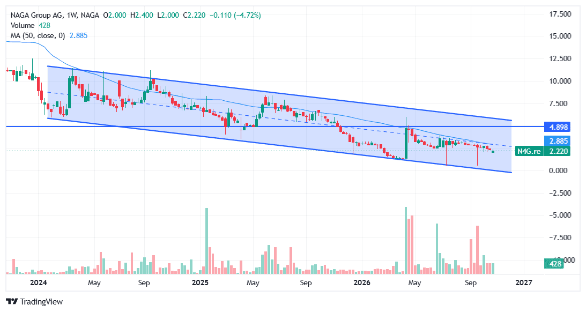Click the May label after 2024
Image resolution: width=586 pixels, height=312 pixels.
[94, 283]
